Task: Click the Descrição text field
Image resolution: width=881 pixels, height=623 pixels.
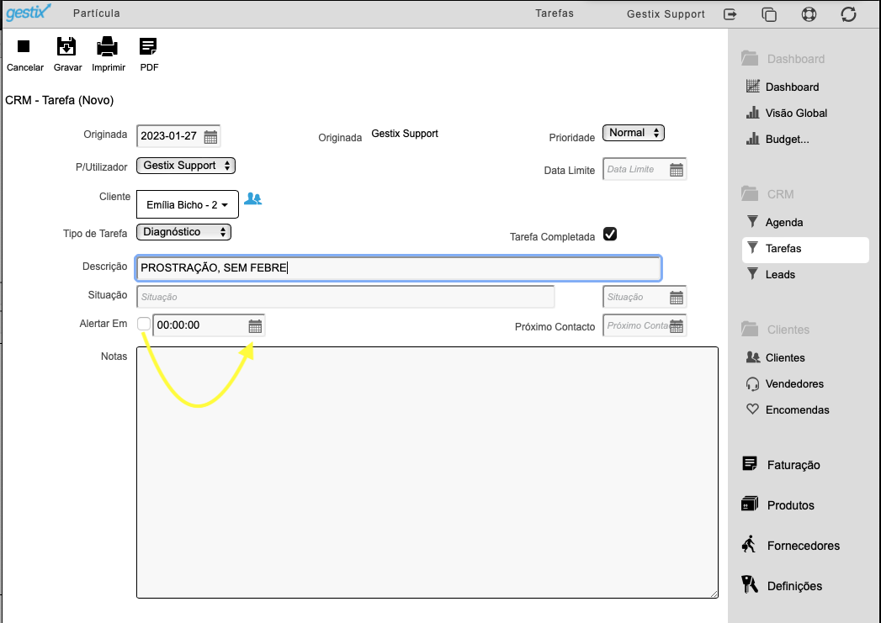Action: click(x=398, y=267)
